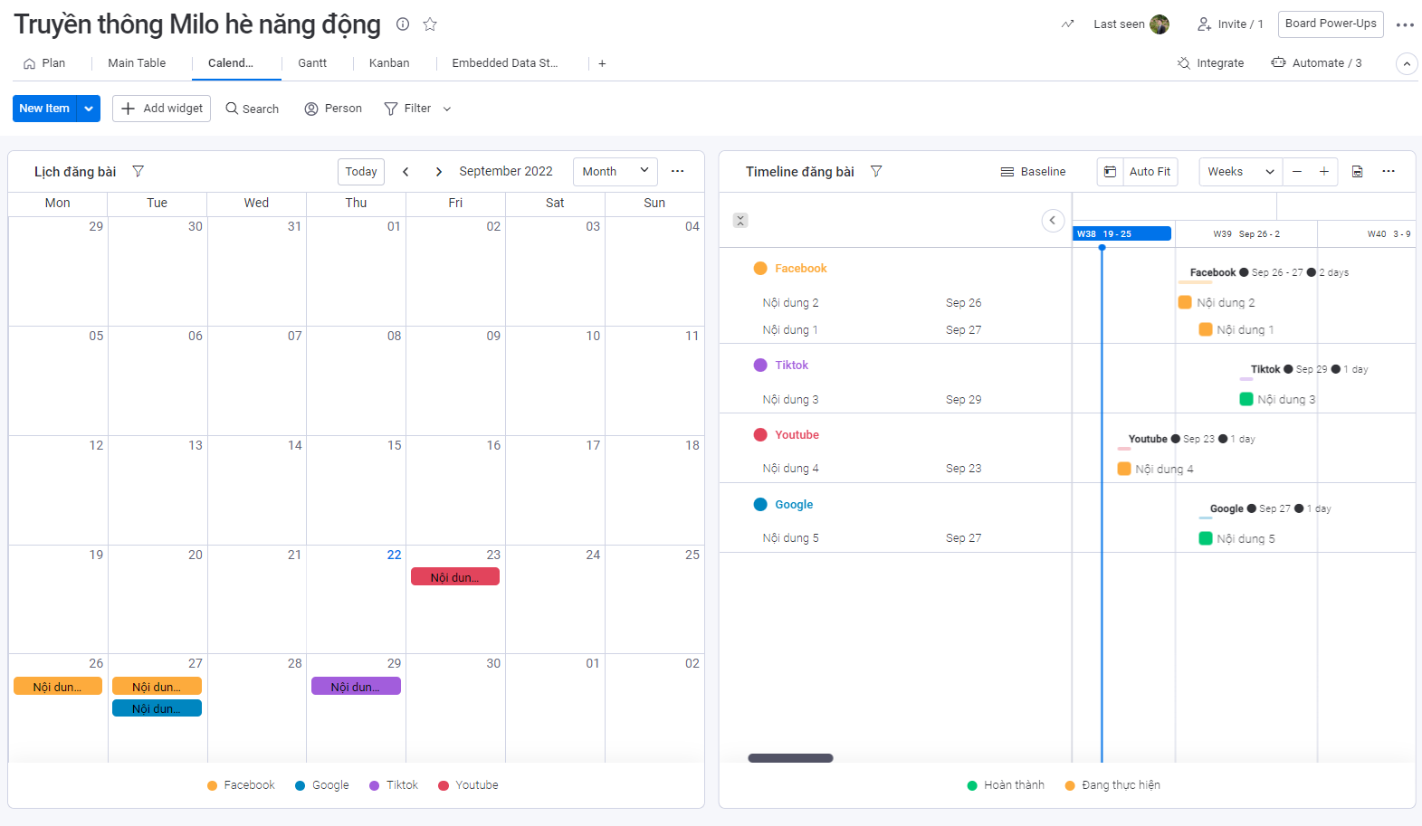
Task: Open the calendar widget filter funnel
Action: coord(138,171)
